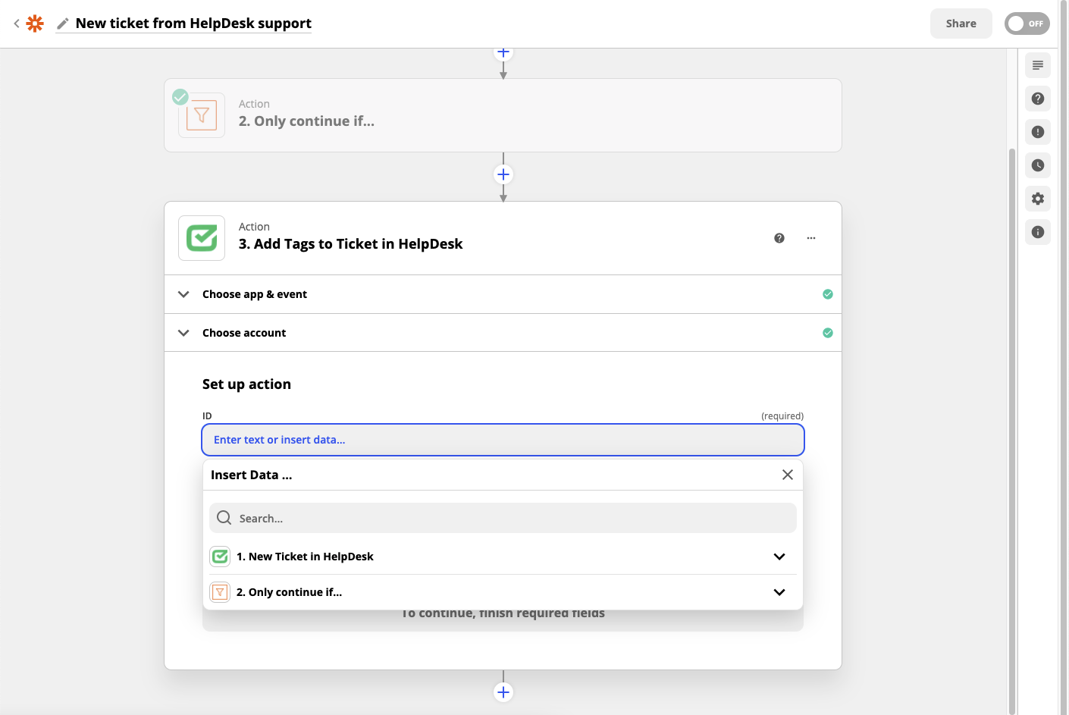The height and width of the screenshot is (715, 1069).
Task: Open the info sidebar icon
Action: pos(1038,232)
